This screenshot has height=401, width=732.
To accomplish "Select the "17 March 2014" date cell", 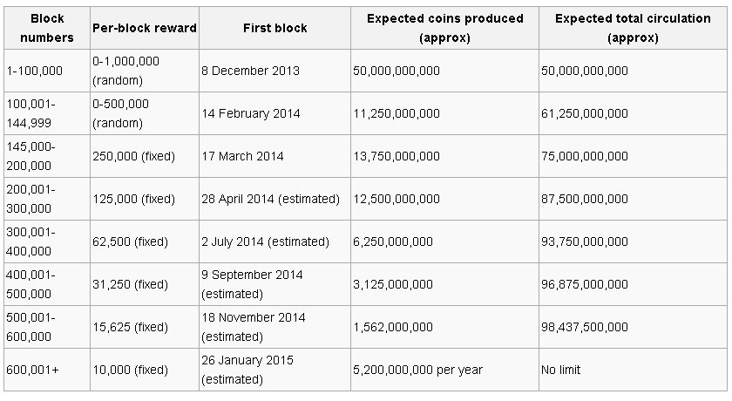I will (x=242, y=156).
